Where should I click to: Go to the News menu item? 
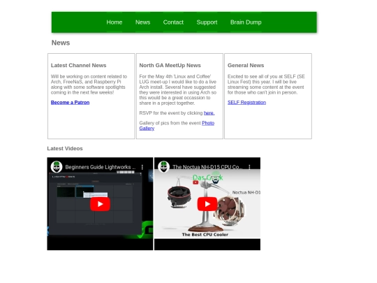click(x=142, y=22)
